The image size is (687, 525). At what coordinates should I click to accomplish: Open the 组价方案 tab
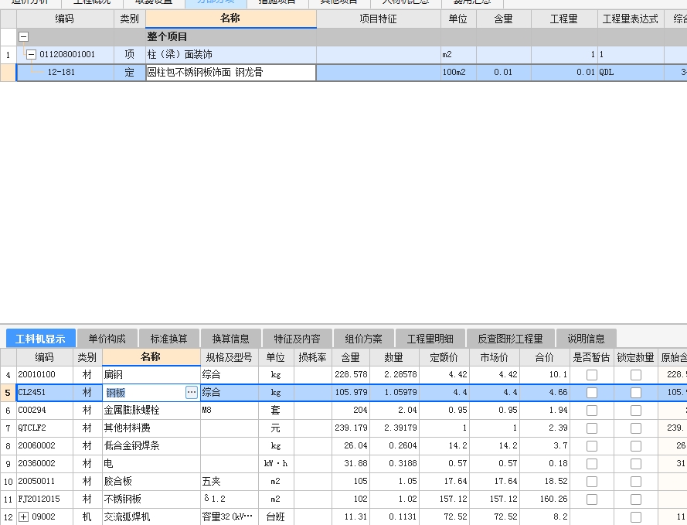pos(364,339)
